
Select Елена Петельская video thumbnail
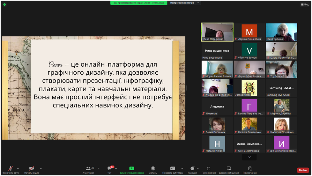pyautogui.click(x=217, y=32)
